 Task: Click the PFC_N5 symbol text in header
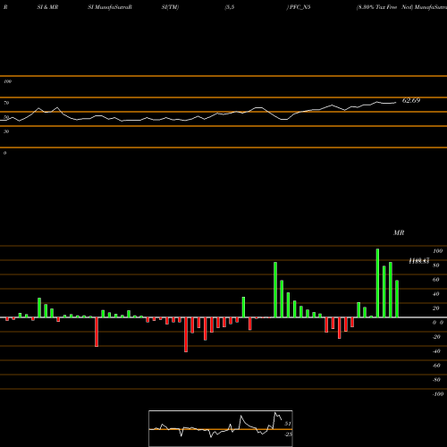click(300, 7)
